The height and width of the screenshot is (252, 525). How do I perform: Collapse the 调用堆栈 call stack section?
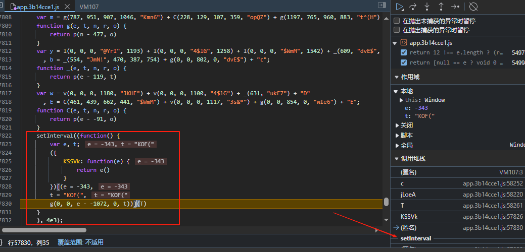[x=397, y=159]
